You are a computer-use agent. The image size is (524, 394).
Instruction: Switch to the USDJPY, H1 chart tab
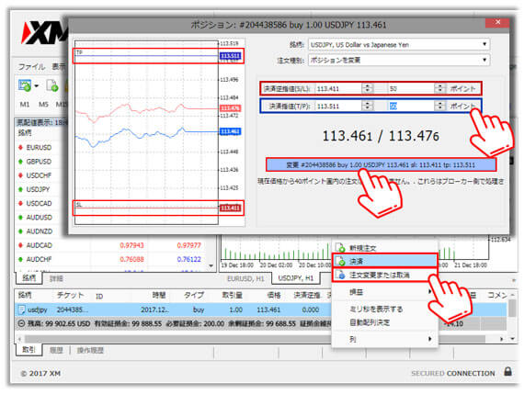(x=296, y=278)
